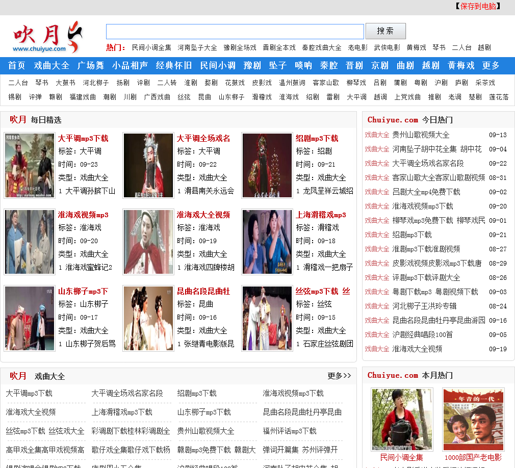
Task: Click the red title 昆曲名段昆曲牡
Action: point(203,291)
